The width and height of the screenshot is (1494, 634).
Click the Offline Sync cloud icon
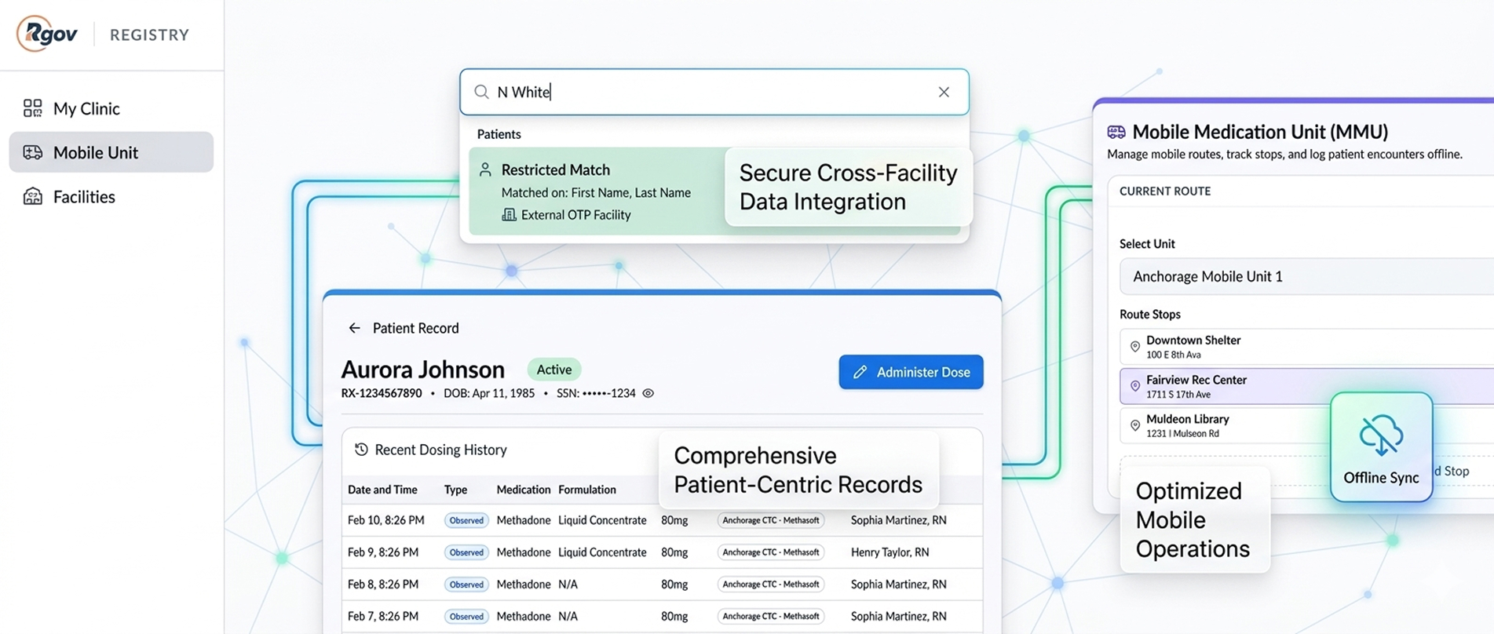point(1381,435)
